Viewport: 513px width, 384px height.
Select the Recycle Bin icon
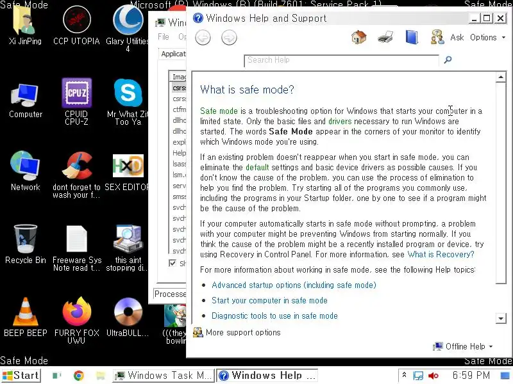point(26,244)
